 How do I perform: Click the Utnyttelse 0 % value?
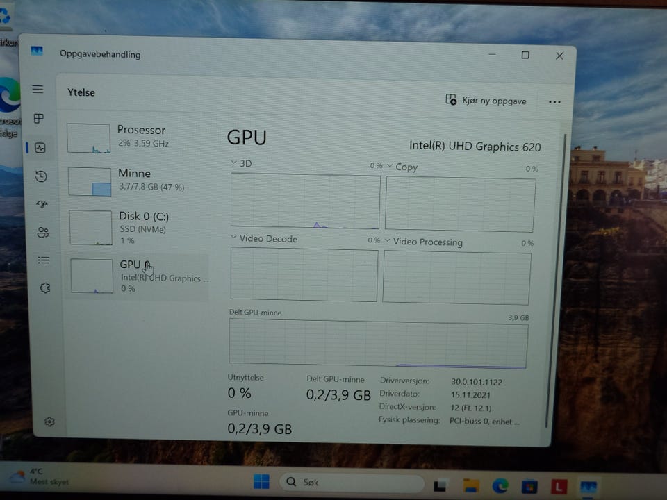tap(239, 393)
